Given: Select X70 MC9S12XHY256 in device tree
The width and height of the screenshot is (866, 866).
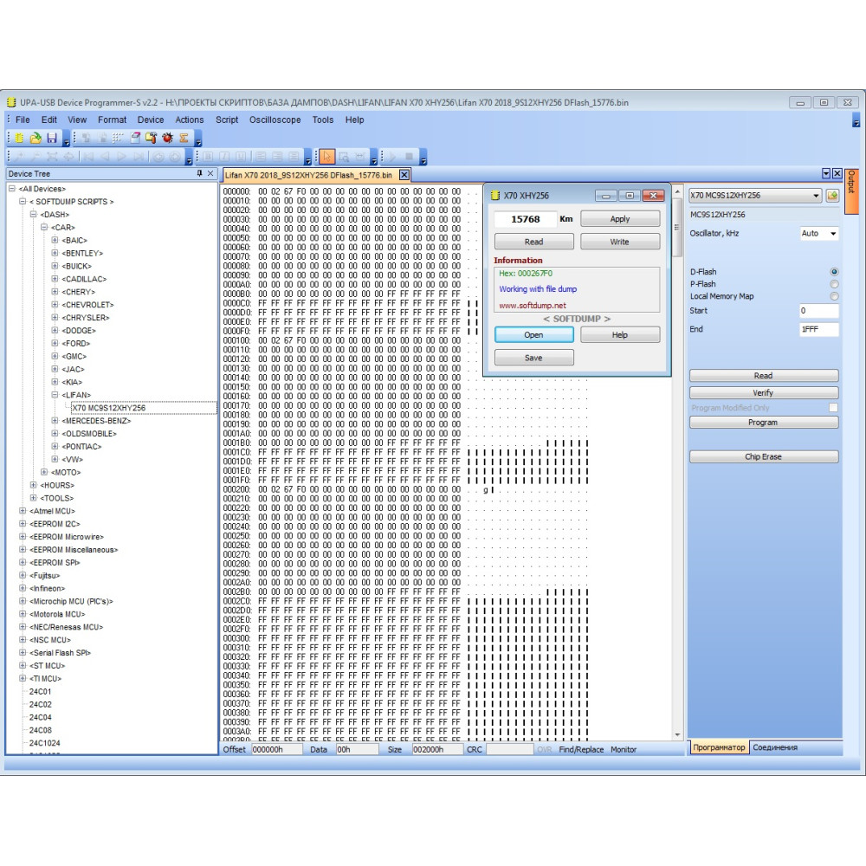Looking at the screenshot, I should pos(109,408).
